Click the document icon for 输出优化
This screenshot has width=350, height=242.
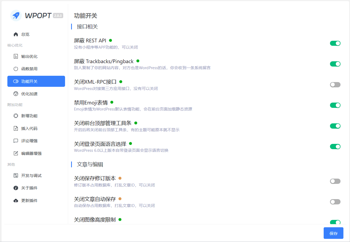[16, 56]
